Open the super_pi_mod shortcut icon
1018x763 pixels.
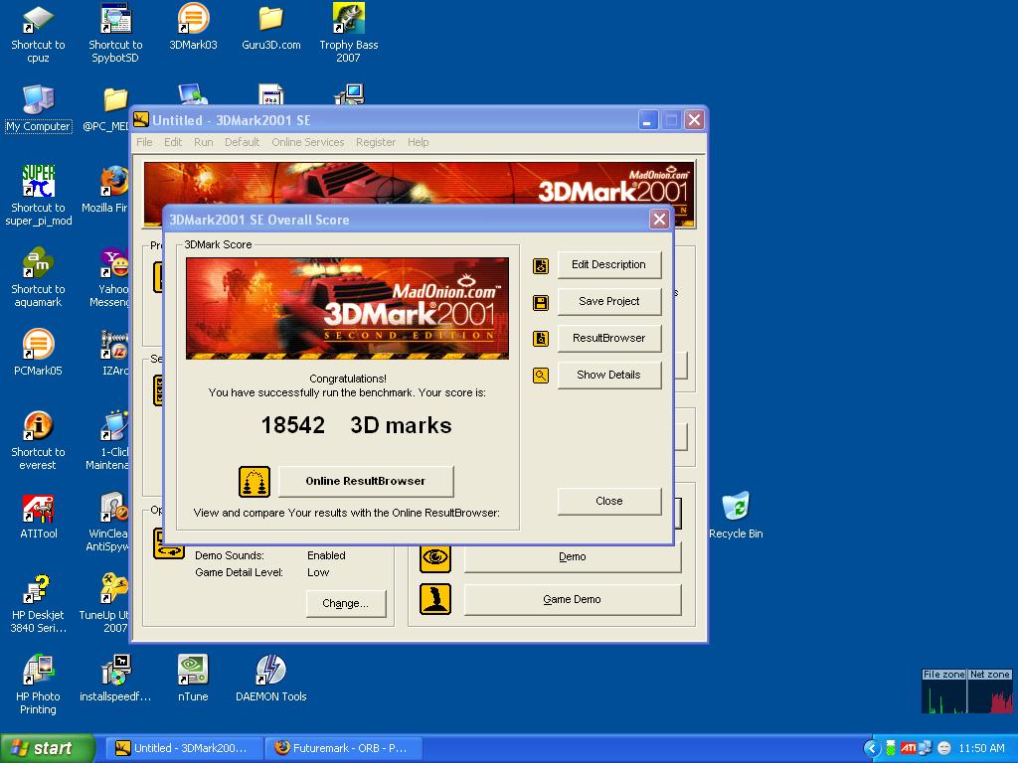point(38,196)
